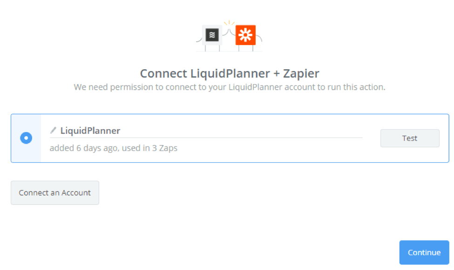
Task: Click the legs beneath the Zapier logo
Action: click(x=246, y=48)
